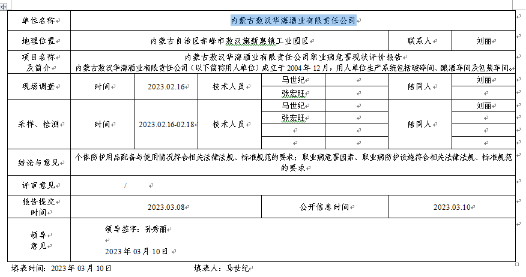Screen dimensions: 526x277
Task: Click the table resize handle at bottom-right corner
Action: tap(517, 263)
